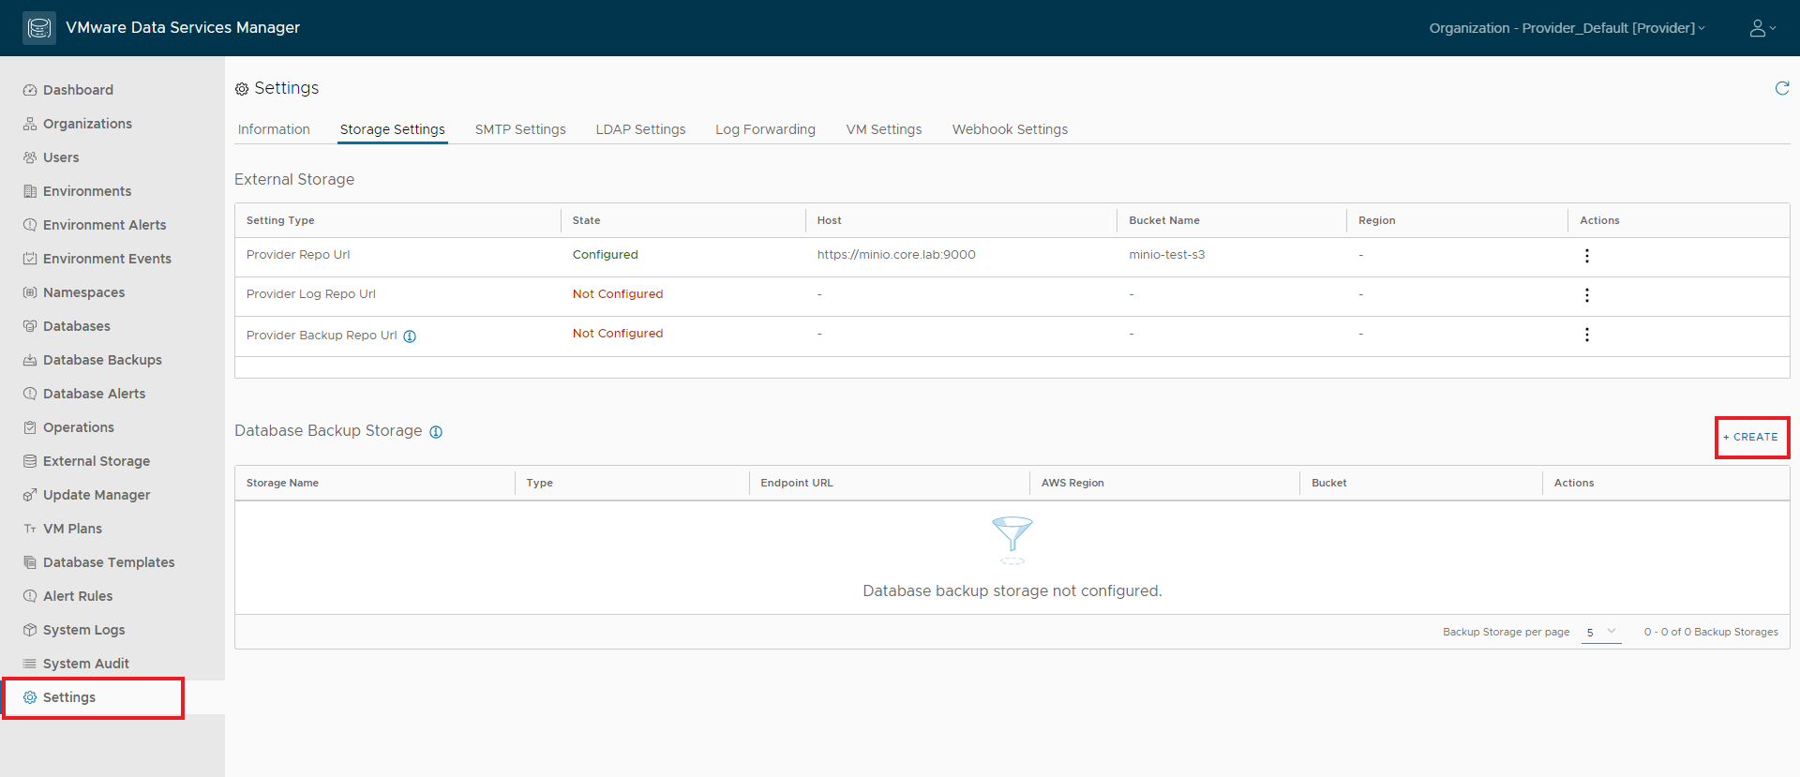
Task: Open actions menu for Provider Repo Url row
Action: 1587,256
